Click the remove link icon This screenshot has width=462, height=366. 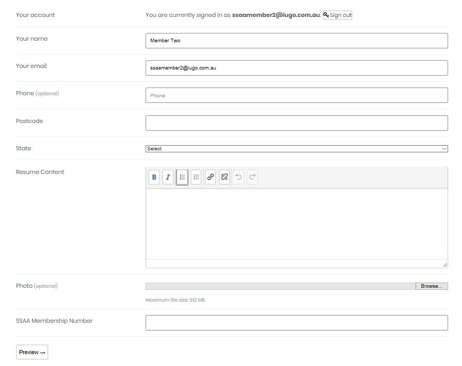[x=224, y=178]
